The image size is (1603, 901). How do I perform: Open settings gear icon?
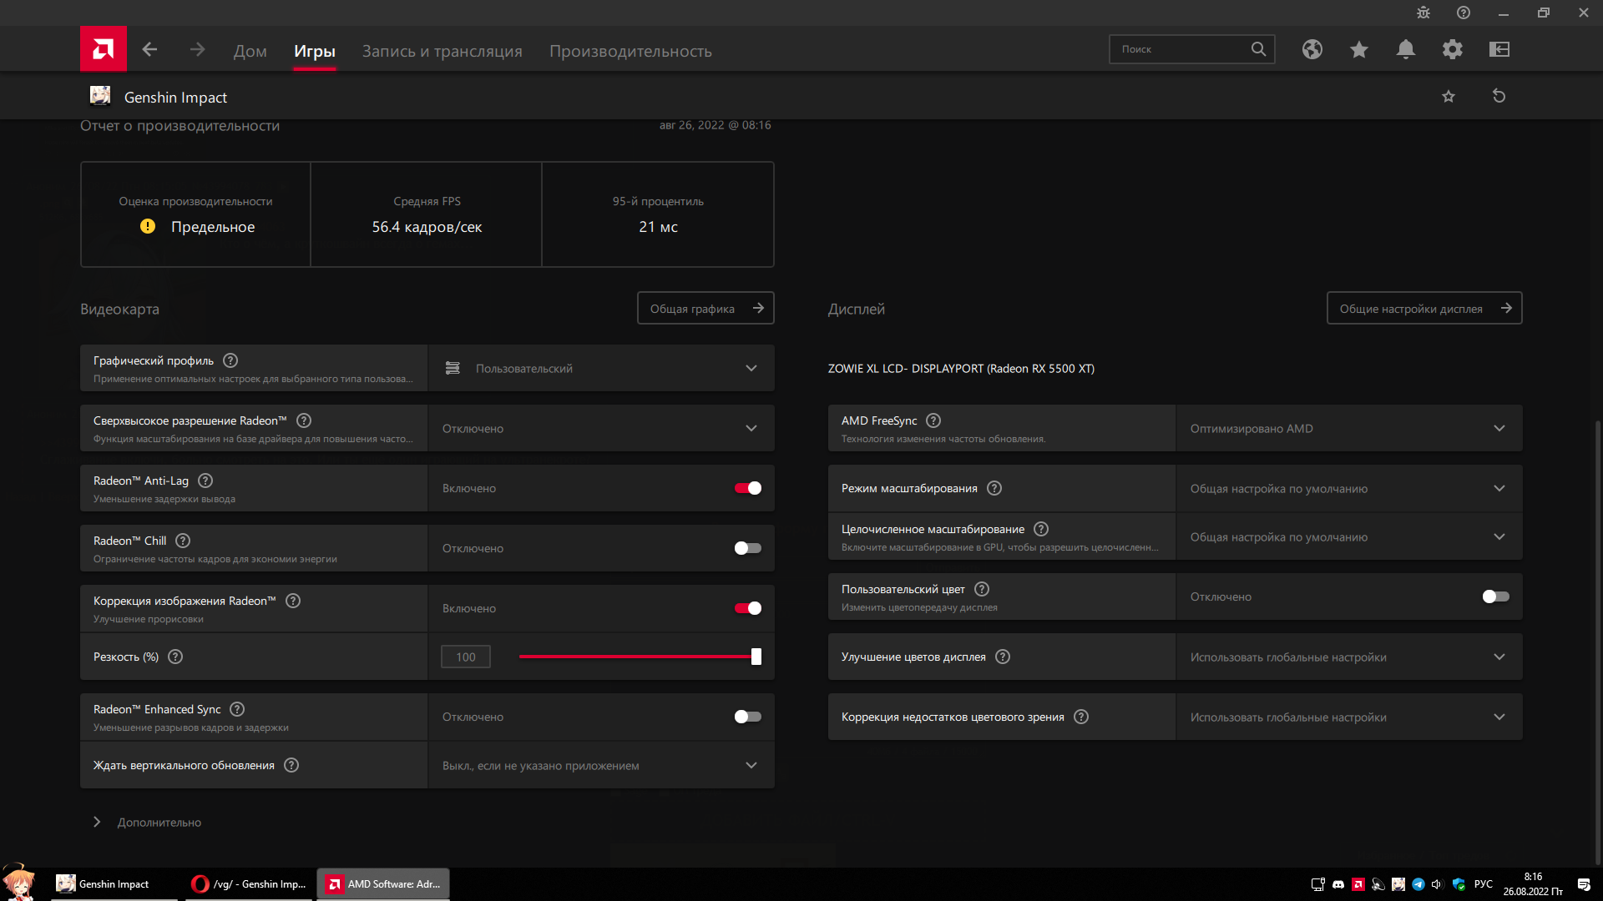click(x=1452, y=49)
